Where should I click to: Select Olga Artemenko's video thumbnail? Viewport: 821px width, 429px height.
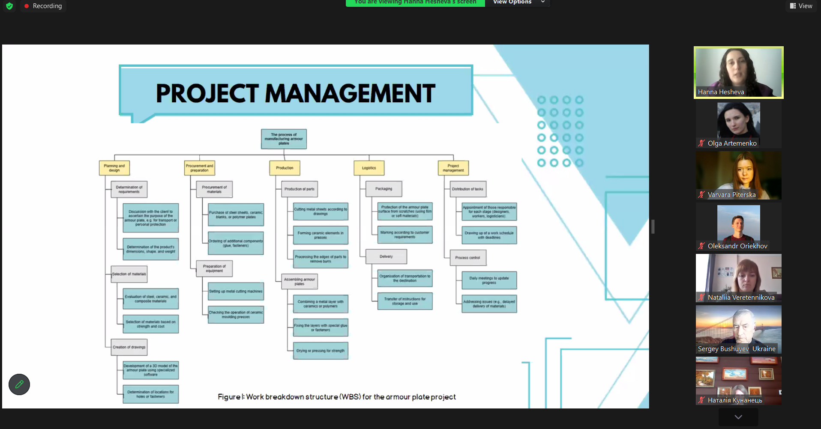point(739,125)
